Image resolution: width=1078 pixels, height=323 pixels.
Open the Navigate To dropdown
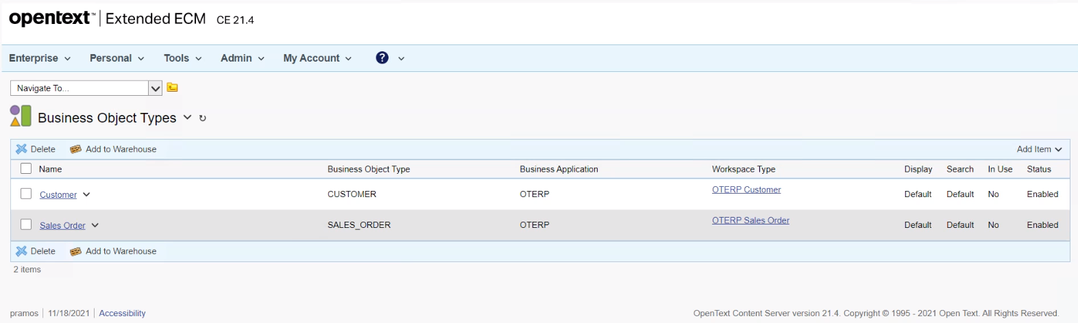[156, 88]
